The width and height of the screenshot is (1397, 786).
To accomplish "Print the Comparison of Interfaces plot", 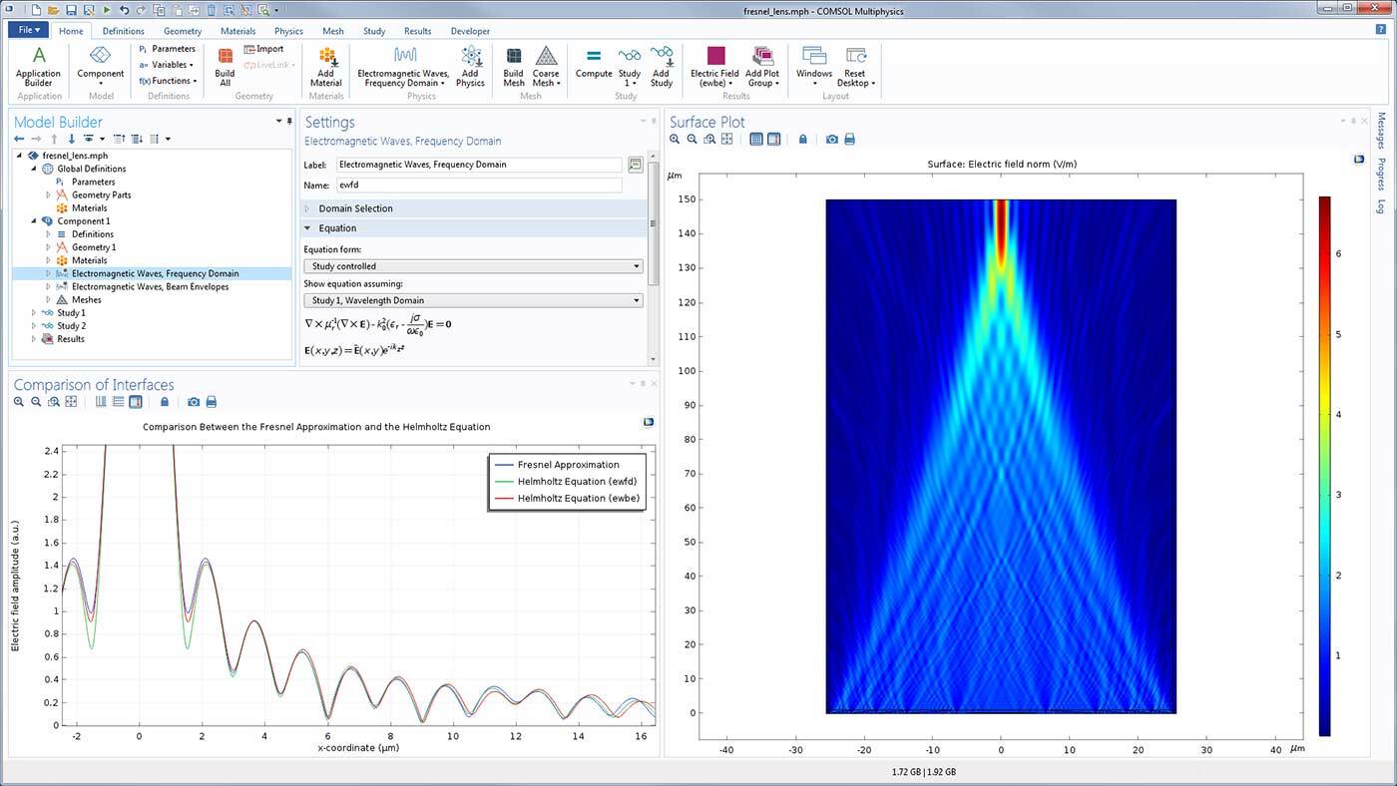I will 211,401.
